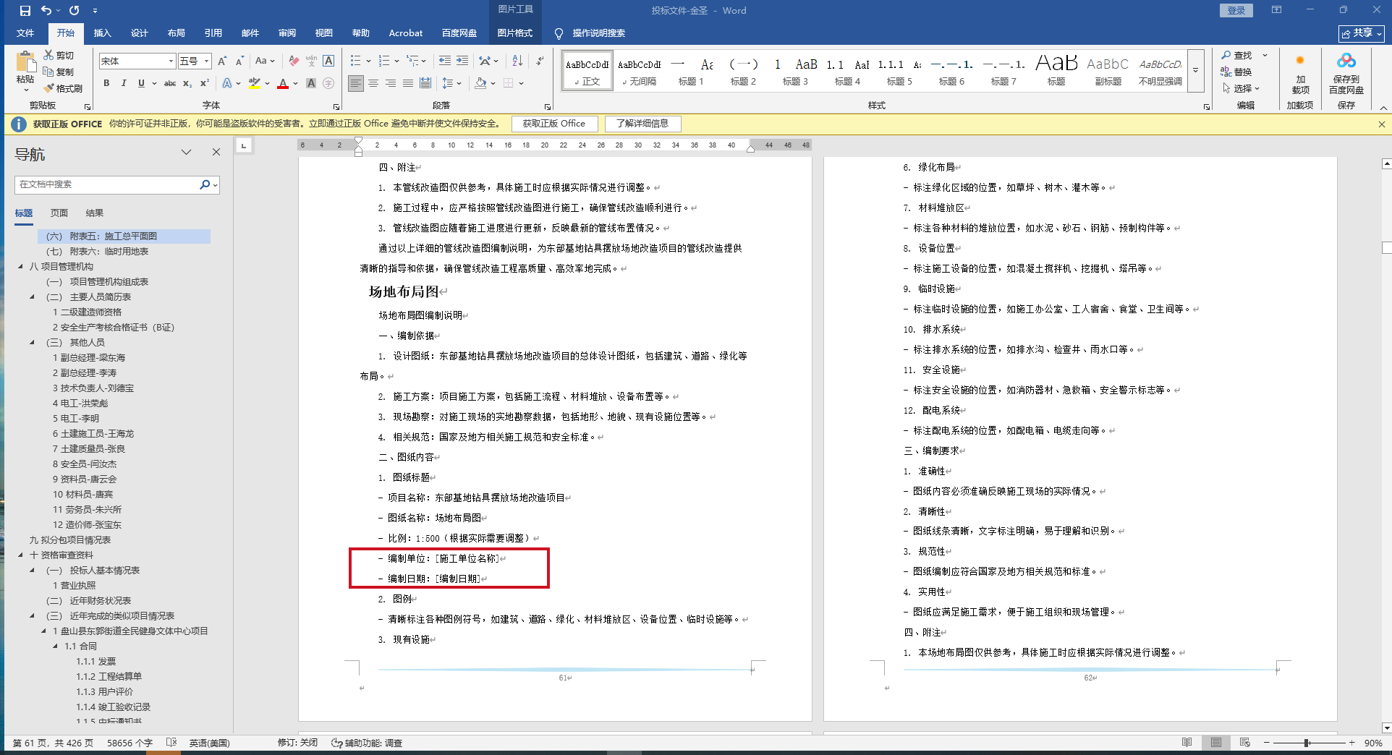
Task: Apply the 无间隔 style
Action: point(640,71)
